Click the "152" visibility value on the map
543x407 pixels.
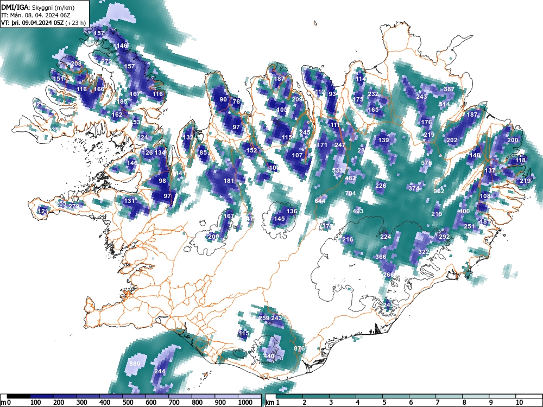[251, 150]
